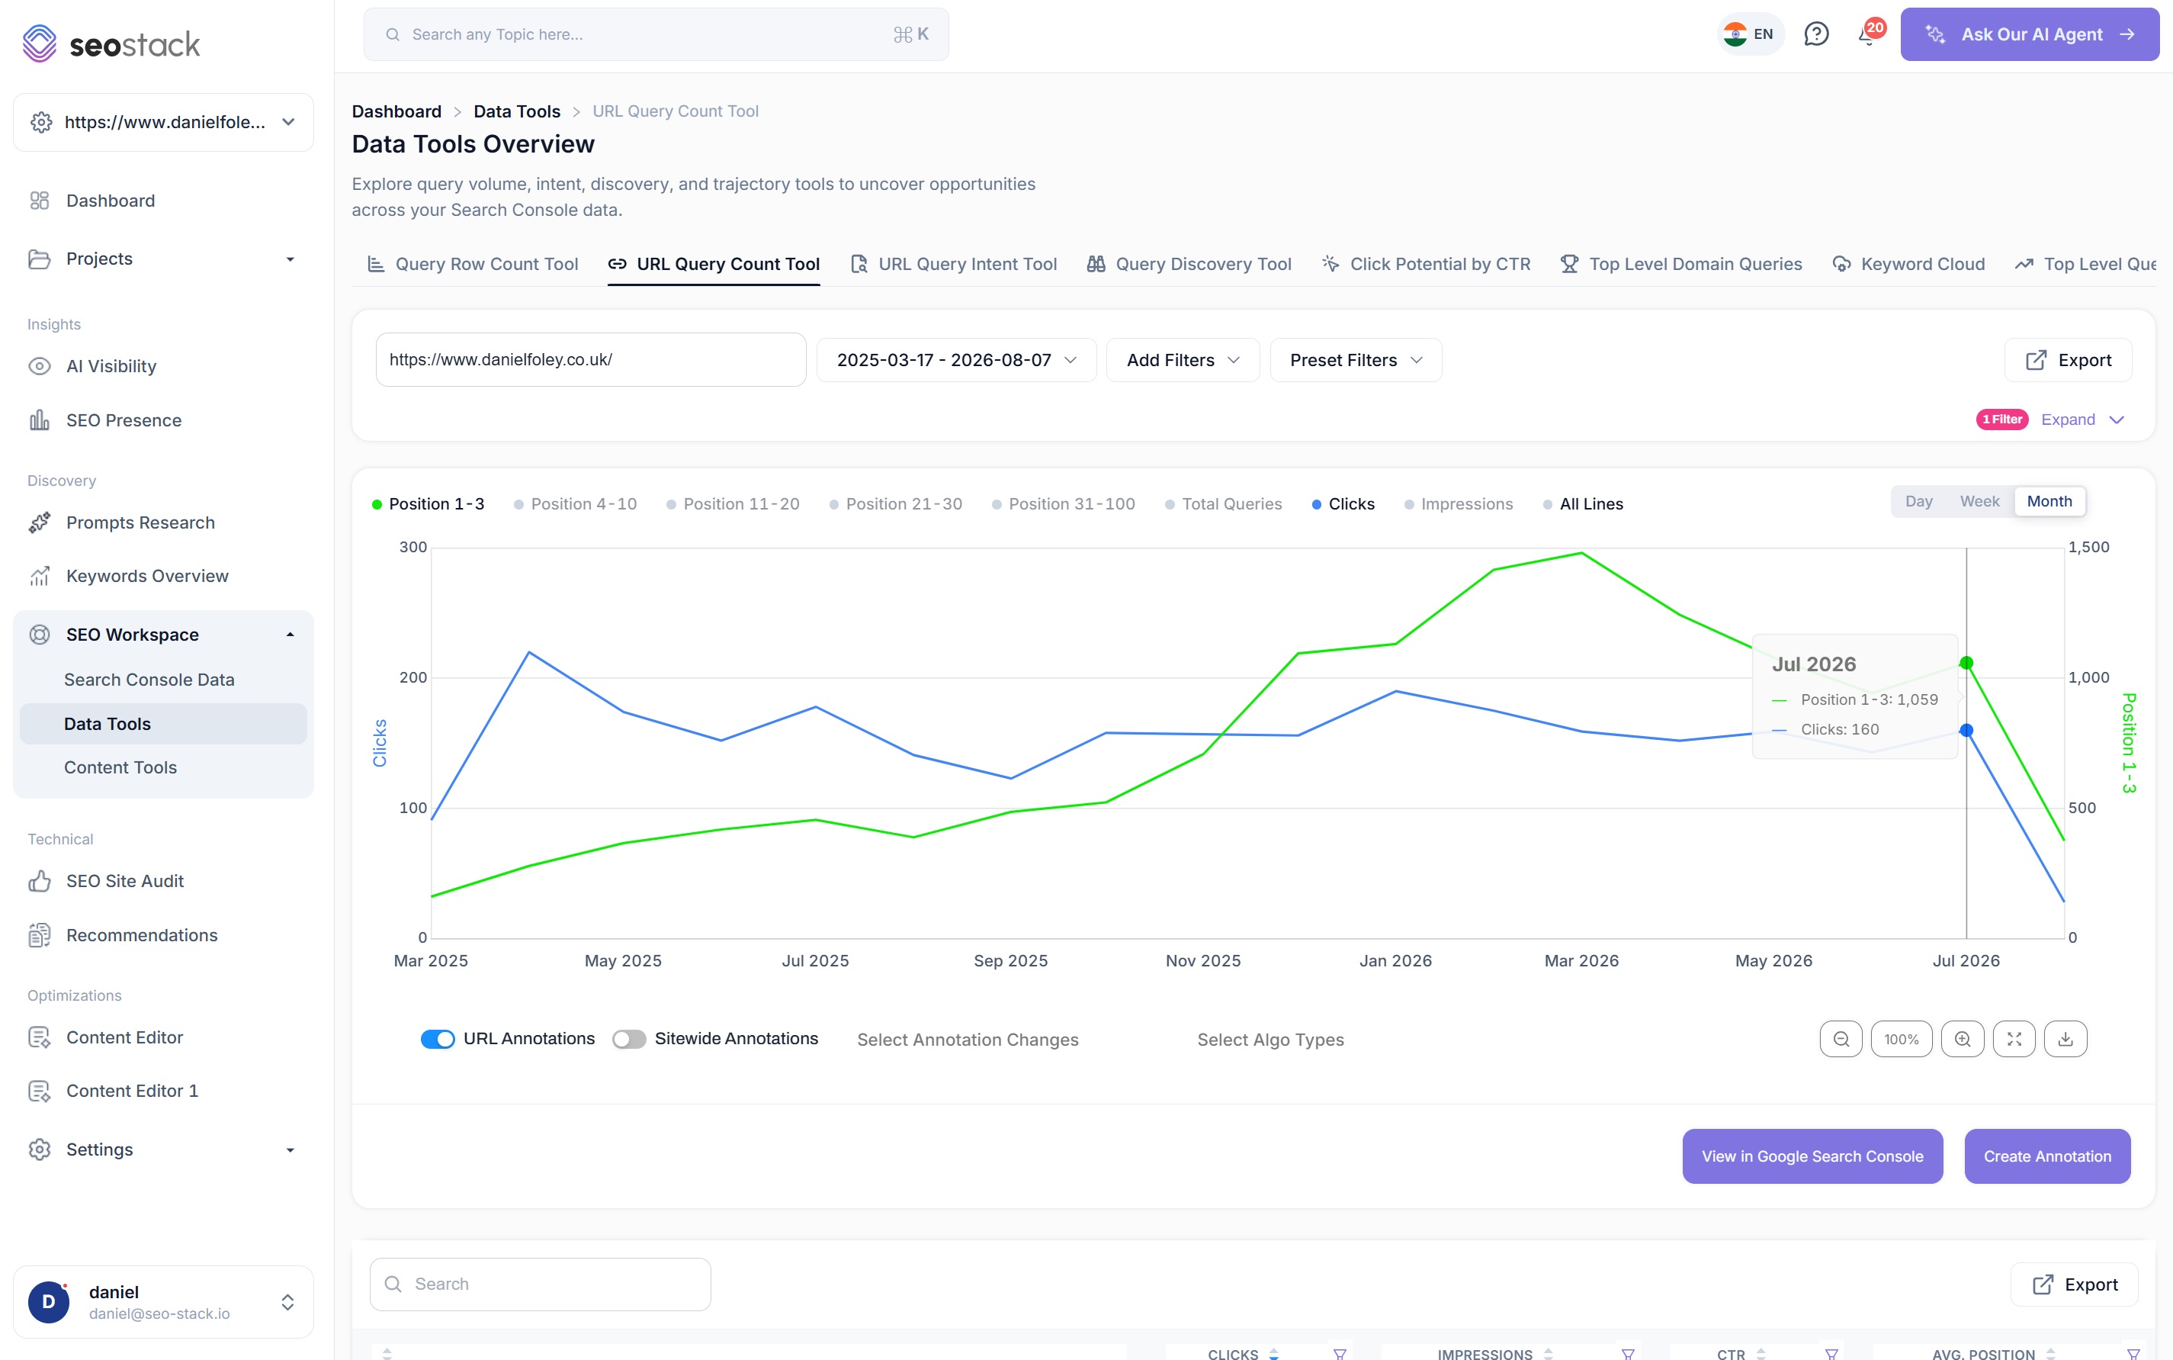Screen dimensions: 2173x1360
Task: Open Click Potential by CTR tab
Action: [x=1426, y=264]
